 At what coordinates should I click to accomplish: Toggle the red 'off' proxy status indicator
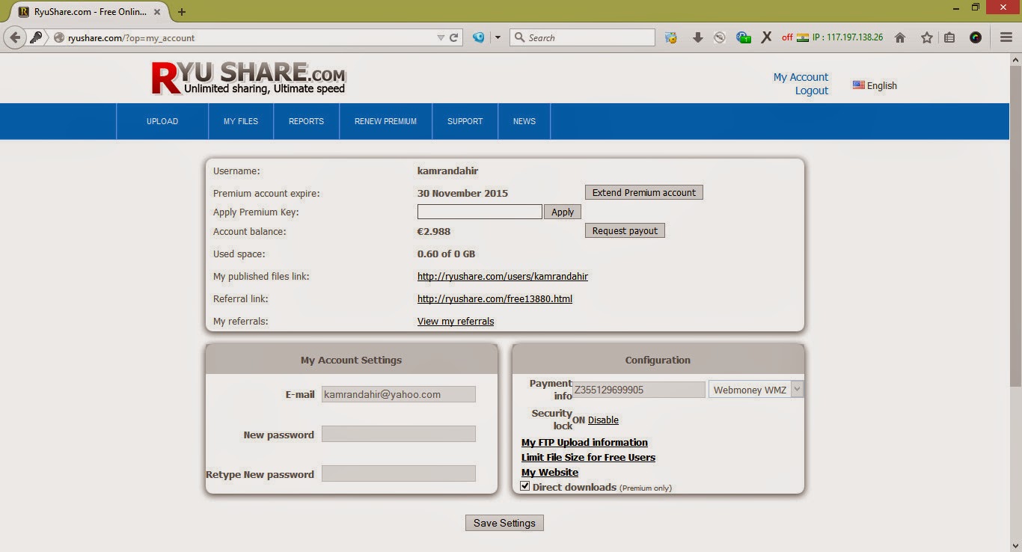point(787,37)
